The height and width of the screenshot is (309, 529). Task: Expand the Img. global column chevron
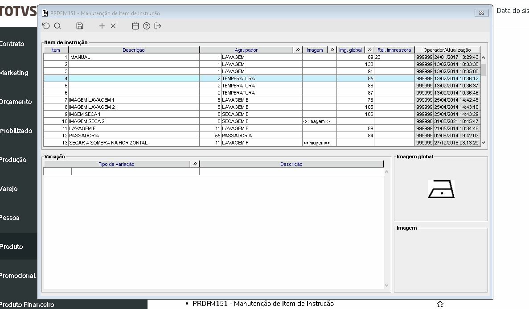click(369, 49)
